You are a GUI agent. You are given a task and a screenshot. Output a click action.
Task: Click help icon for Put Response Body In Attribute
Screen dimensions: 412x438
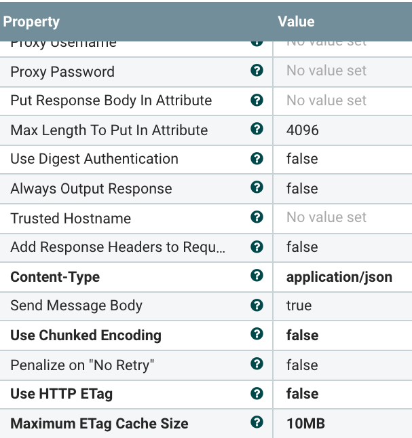257,100
